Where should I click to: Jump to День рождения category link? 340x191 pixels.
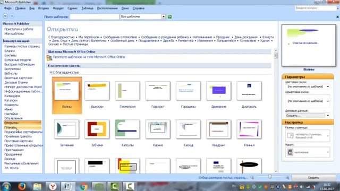point(246,37)
